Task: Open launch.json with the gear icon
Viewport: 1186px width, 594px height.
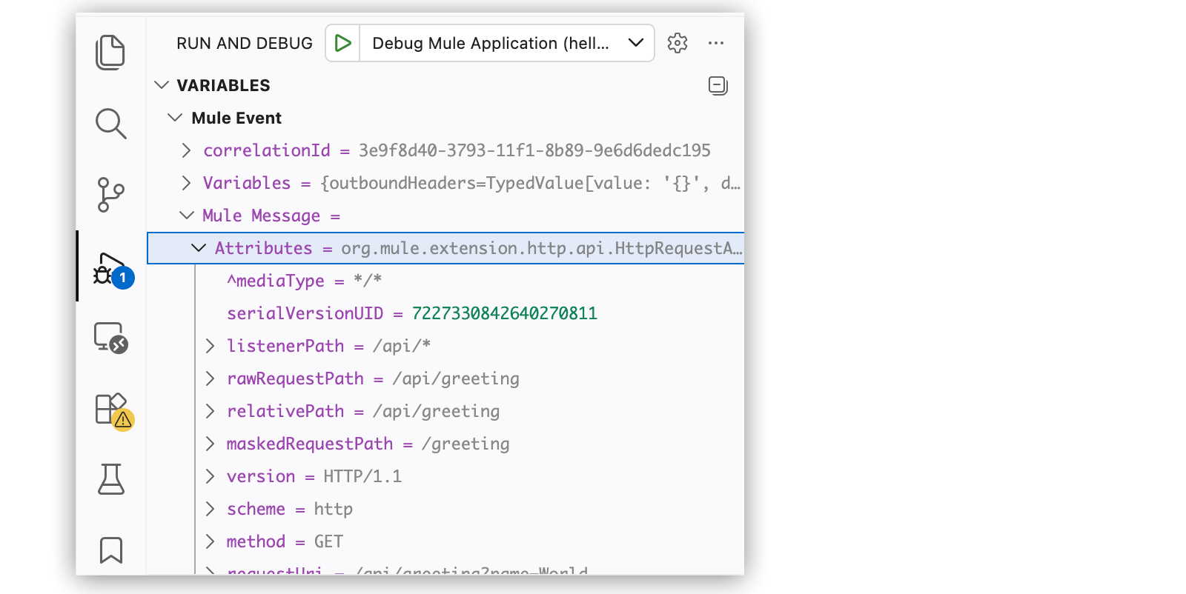Action: click(678, 43)
